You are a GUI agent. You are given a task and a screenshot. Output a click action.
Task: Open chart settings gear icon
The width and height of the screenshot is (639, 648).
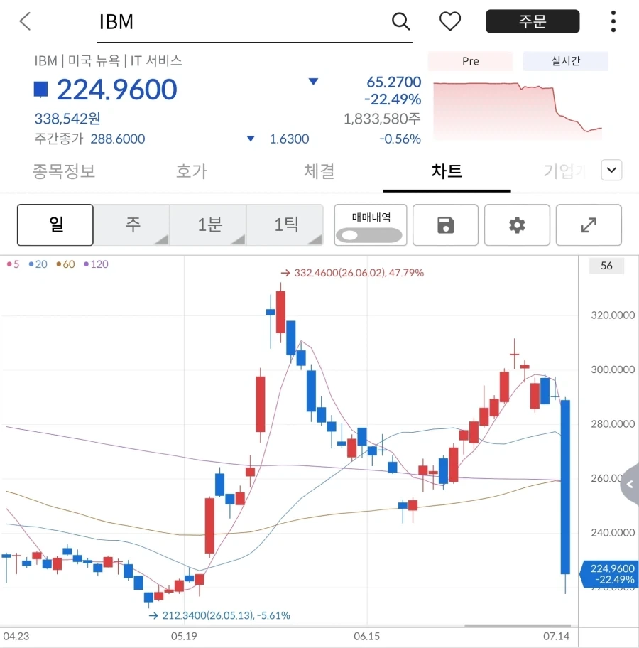pos(517,225)
